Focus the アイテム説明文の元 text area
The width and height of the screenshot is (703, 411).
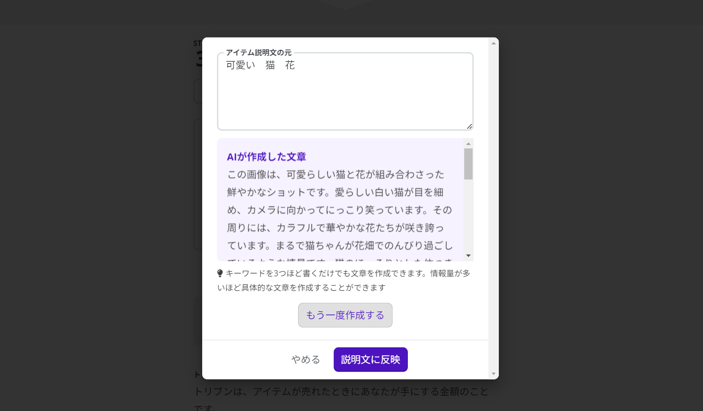[345, 99]
